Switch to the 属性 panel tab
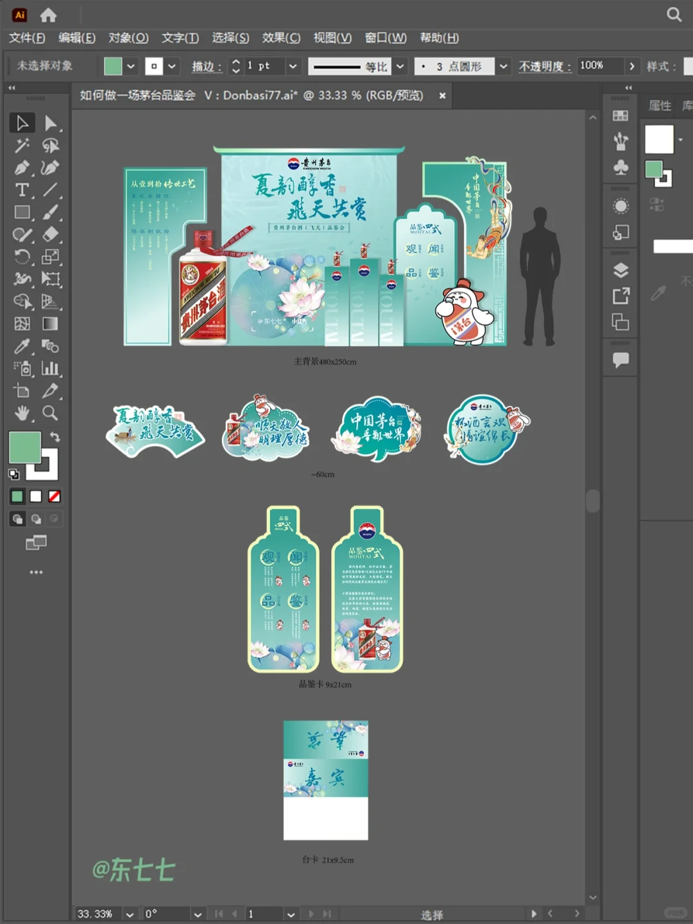This screenshot has width=693, height=924. click(x=660, y=106)
